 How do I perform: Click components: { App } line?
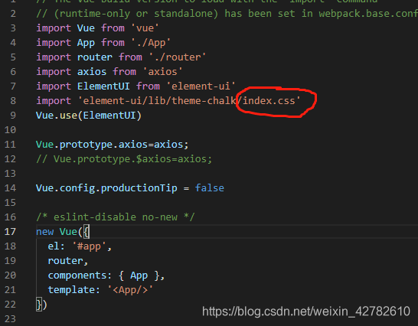[106, 275]
